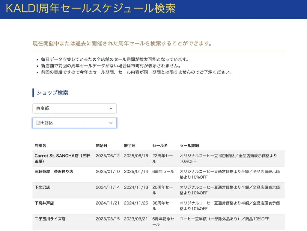Click the 二子玉川ライズ店 store name
Viewport: 307px width, 231px height.
(50, 219)
